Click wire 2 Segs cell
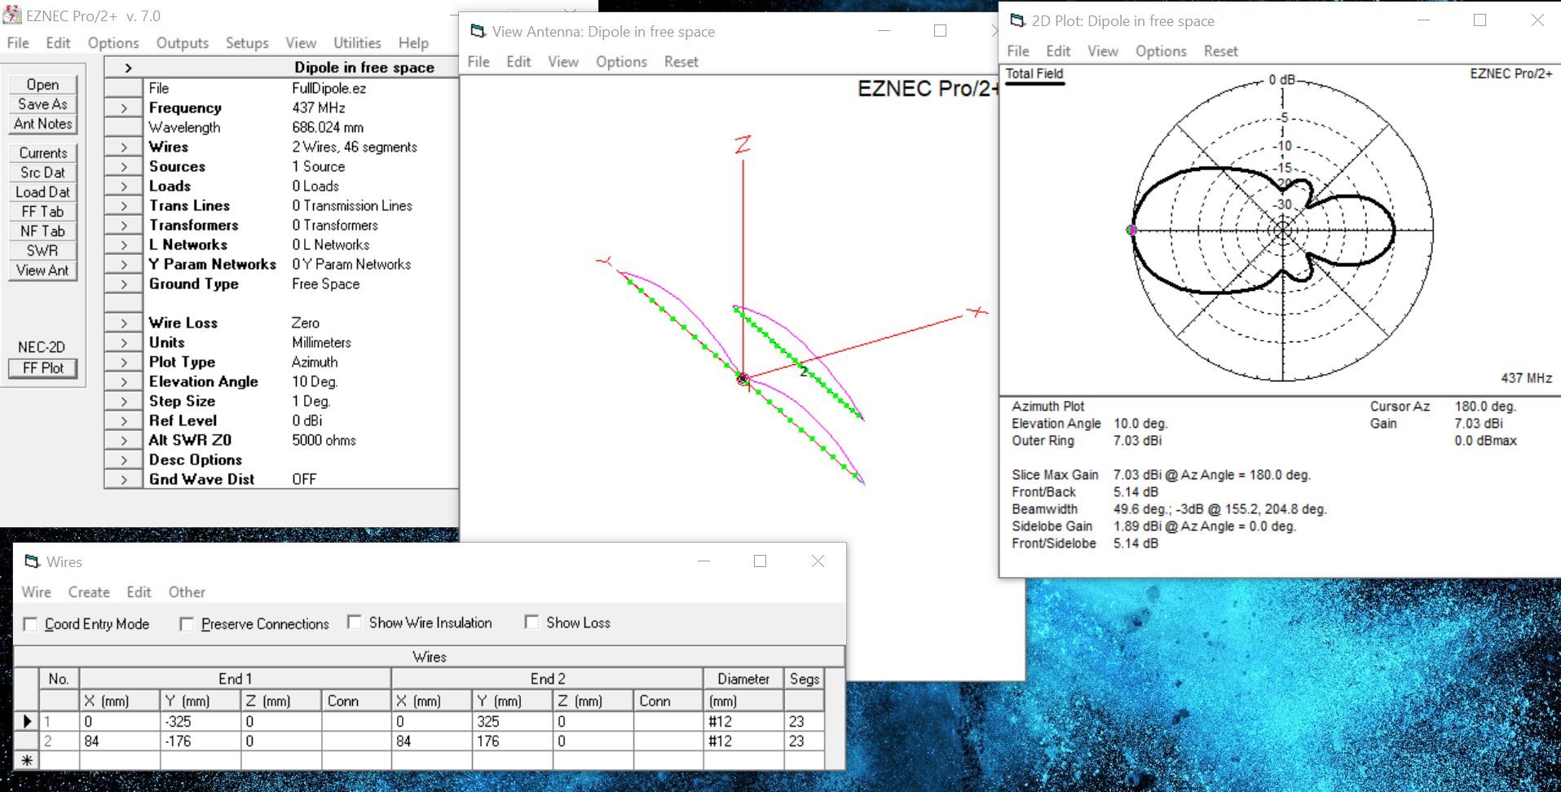Viewport: 1561px width, 792px height. click(804, 741)
